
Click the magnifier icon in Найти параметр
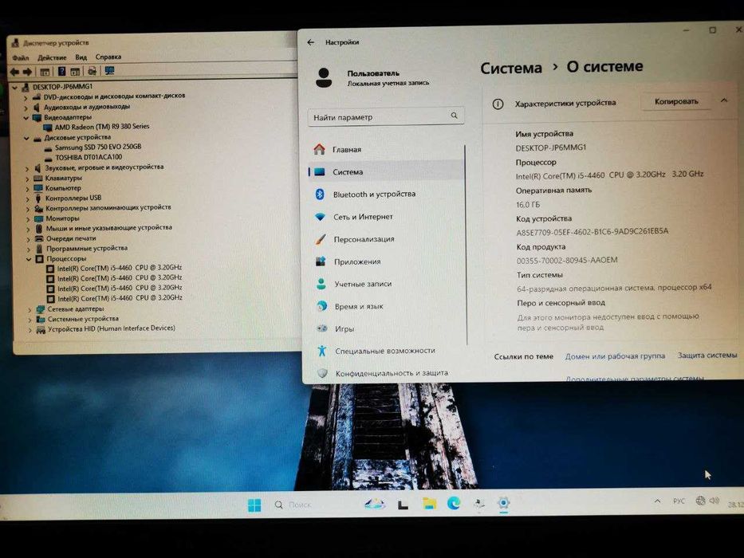click(454, 116)
